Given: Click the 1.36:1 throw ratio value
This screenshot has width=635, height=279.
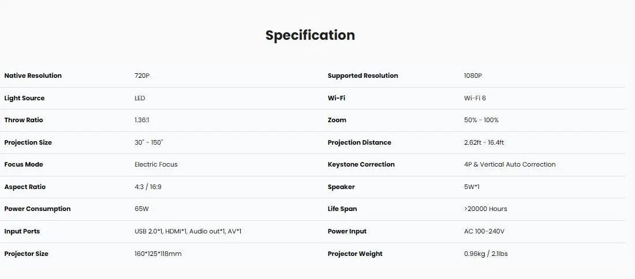Looking at the screenshot, I should coord(142,120).
